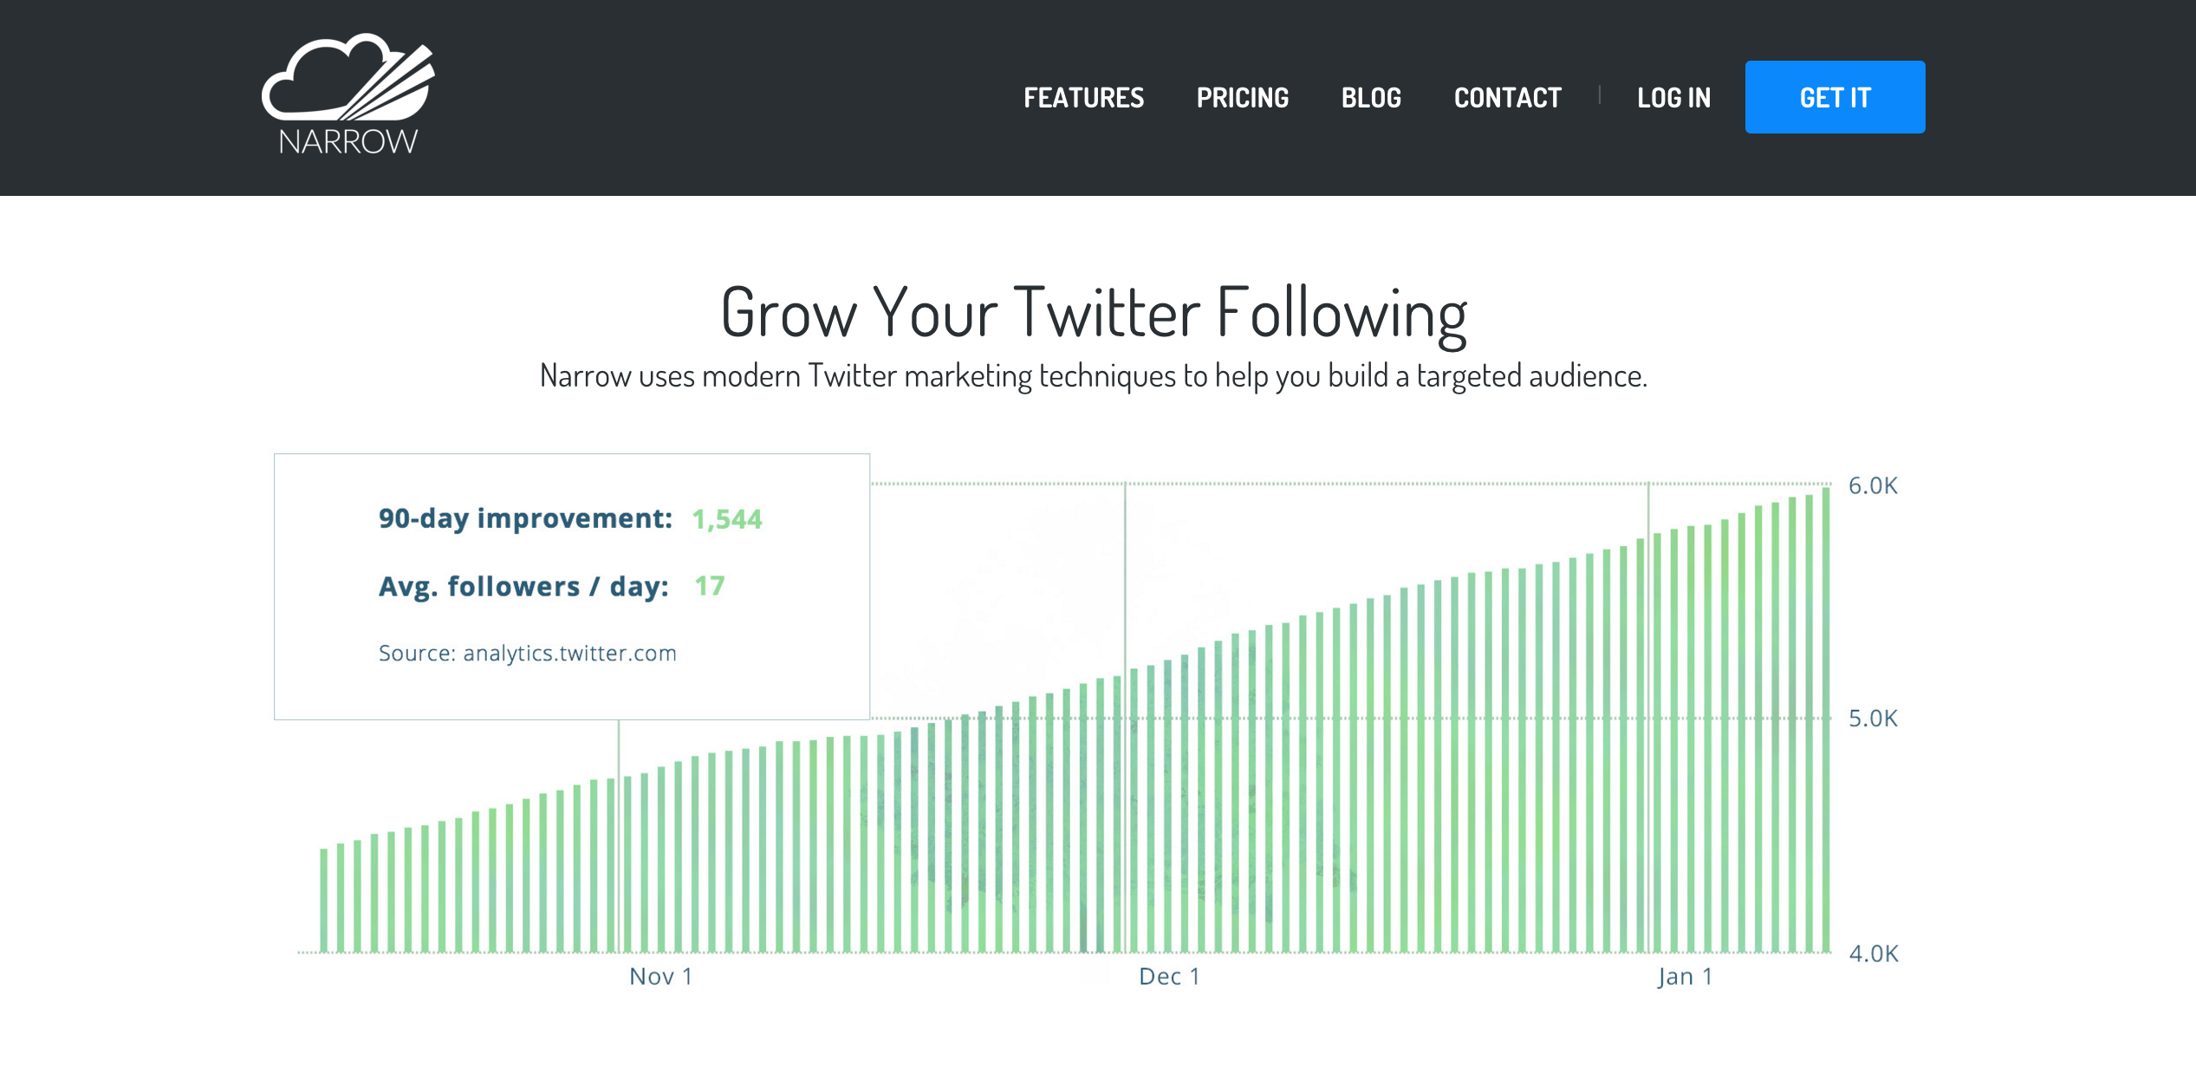Click the Narrow cloud logo
The width and height of the screenshot is (2196, 1080).
[x=348, y=95]
